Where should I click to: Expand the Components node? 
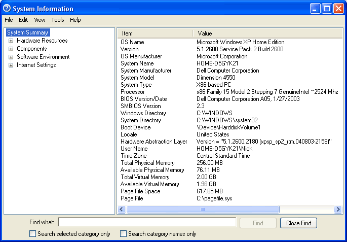tap(11, 49)
